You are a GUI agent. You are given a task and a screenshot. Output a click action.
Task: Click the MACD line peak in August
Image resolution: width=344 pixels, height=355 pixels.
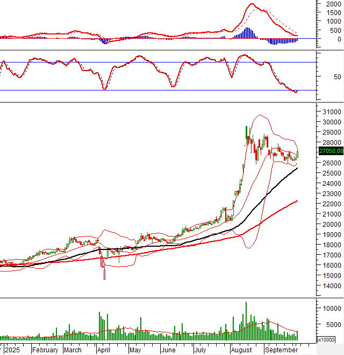pos(253,4)
